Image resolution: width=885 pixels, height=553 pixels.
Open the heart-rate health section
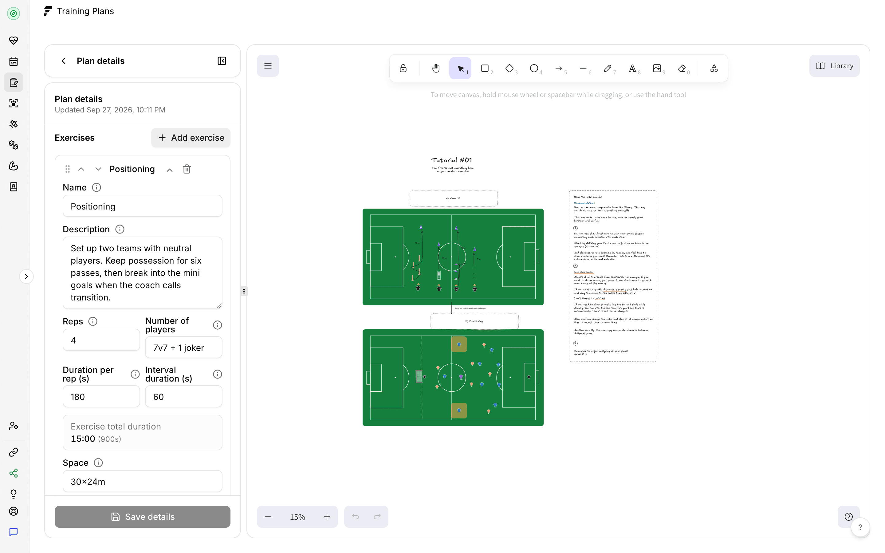coord(14,40)
